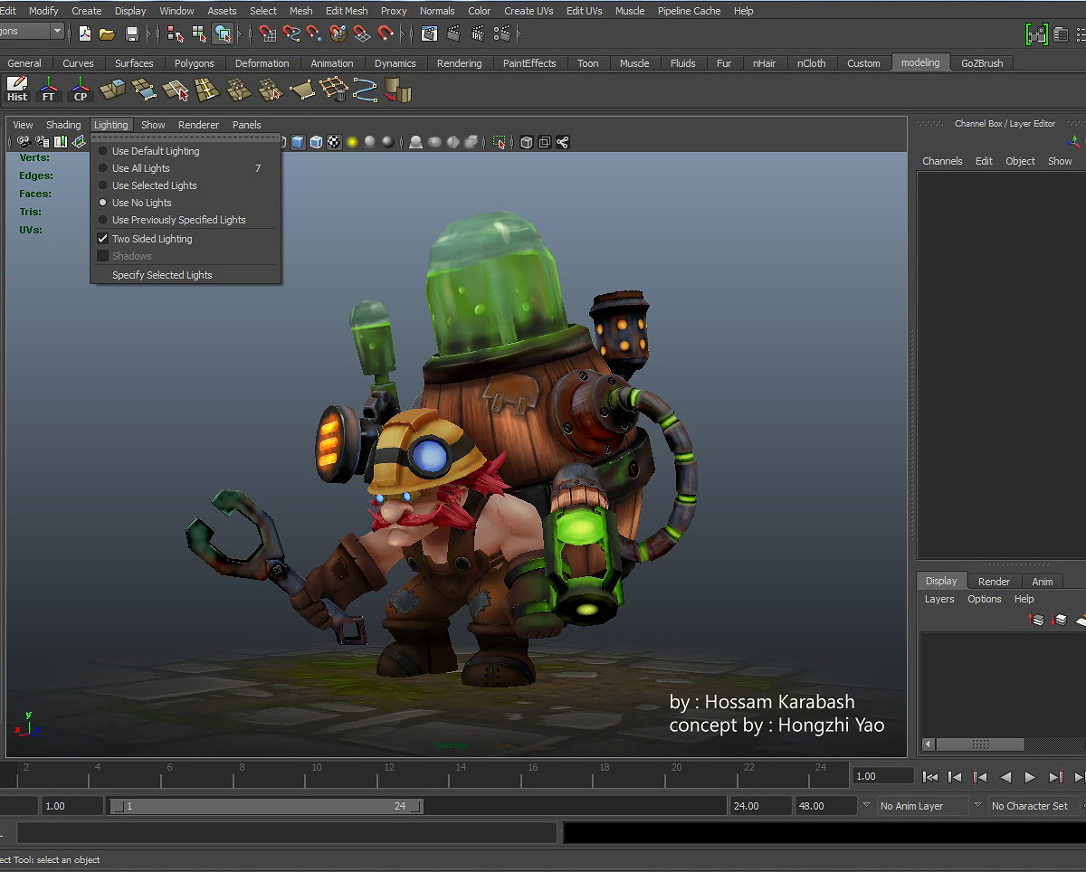Viewport: 1086px width, 872px height.
Task: Open the Render View window icon
Action: pos(430,33)
